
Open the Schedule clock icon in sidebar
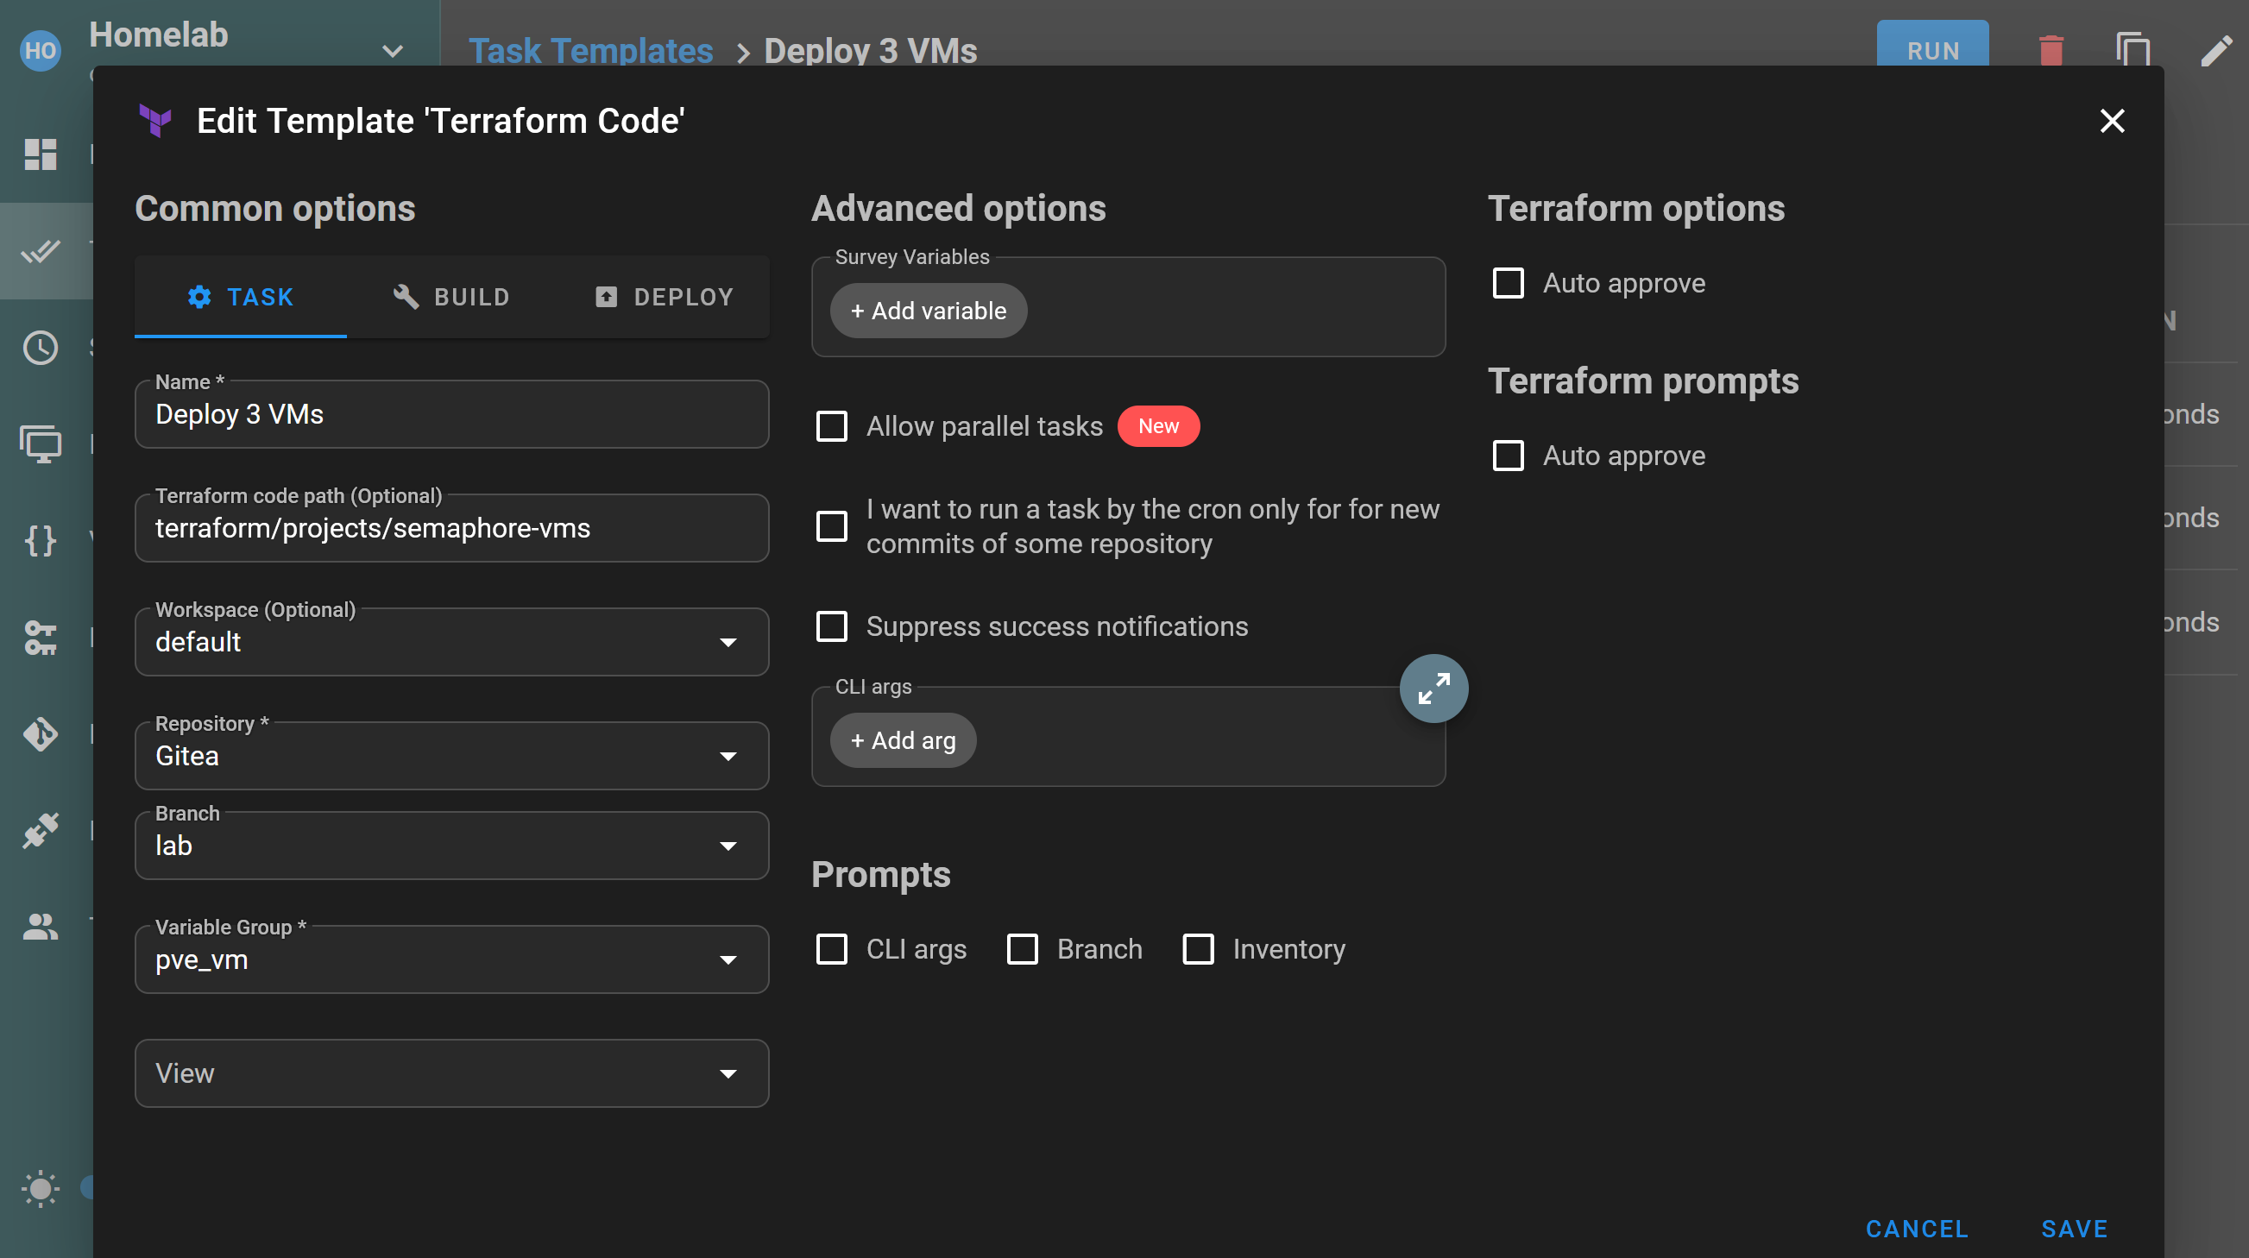click(41, 348)
